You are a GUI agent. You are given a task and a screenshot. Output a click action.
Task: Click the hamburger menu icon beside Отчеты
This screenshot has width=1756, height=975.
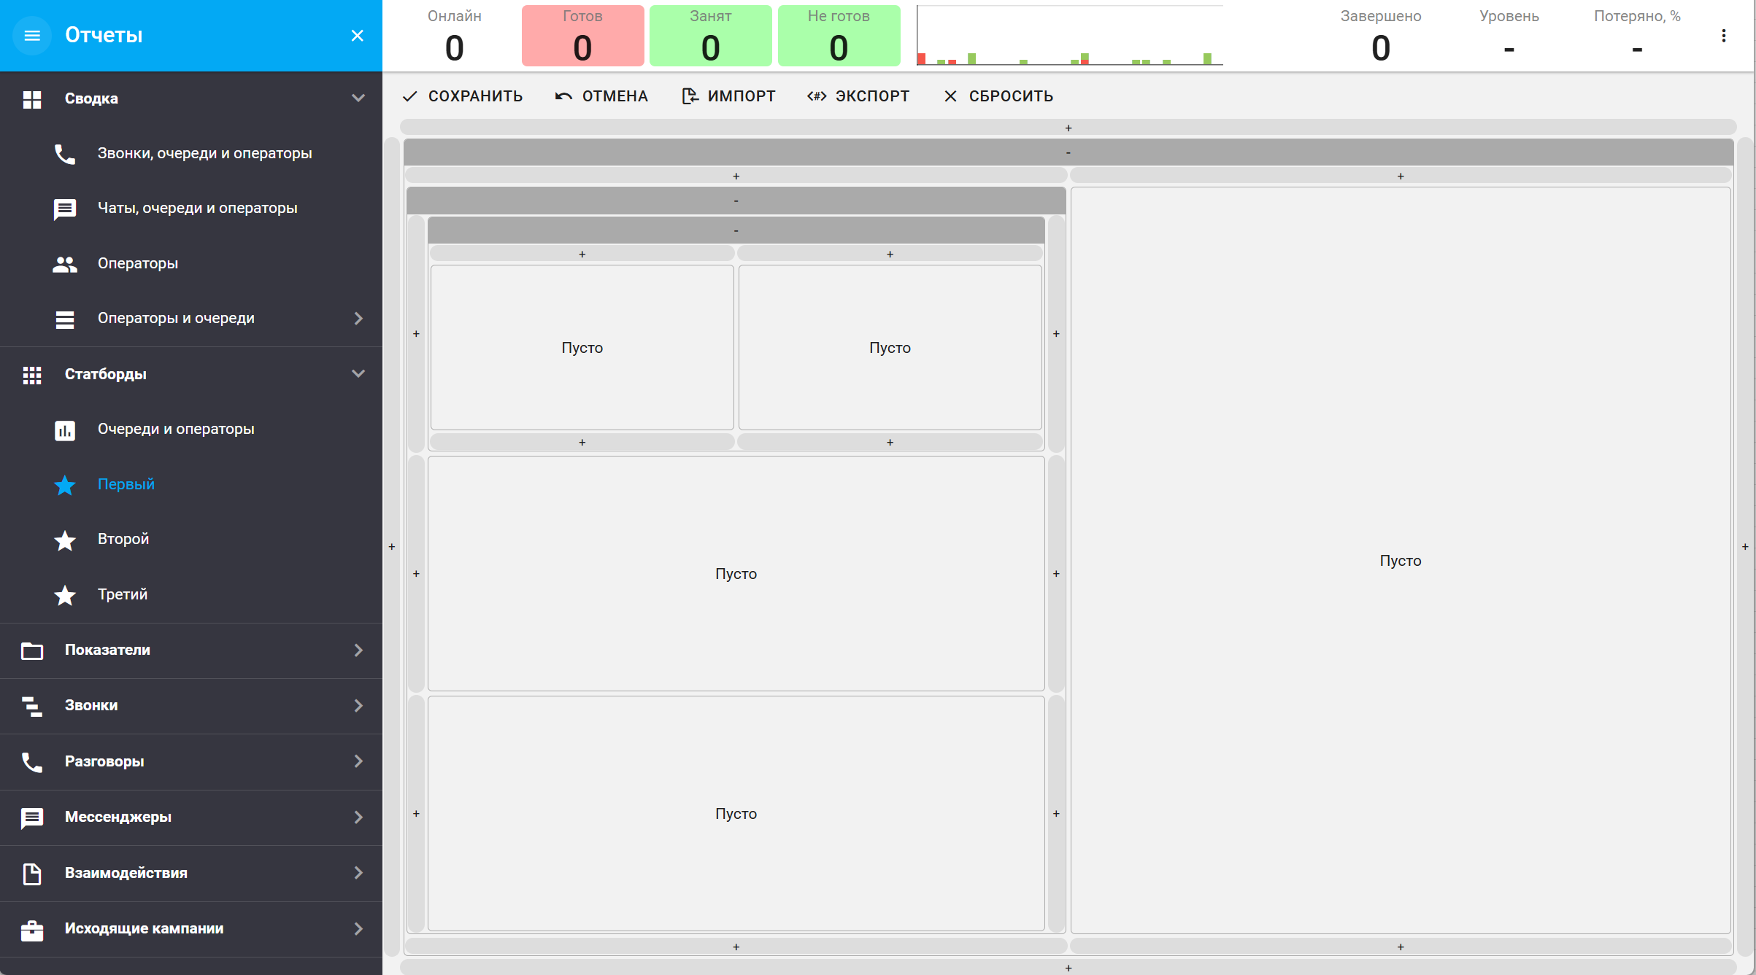tap(32, 35)
